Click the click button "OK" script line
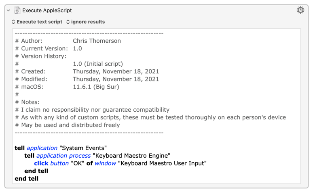The height and width of the screenshot is (194, 313). pos(121,163)
